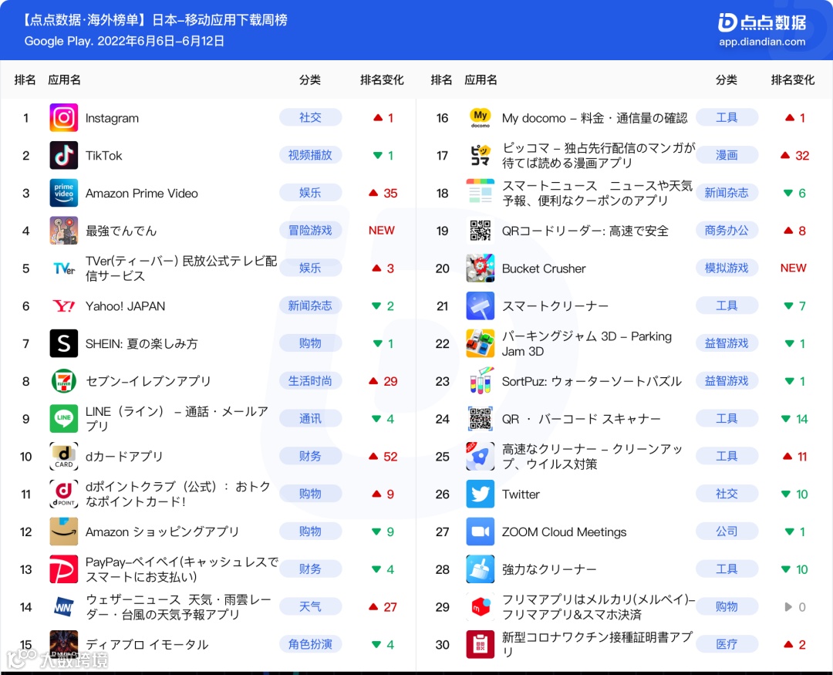Select the Twitter name text
833x675 pixels.
tap(521, 494)
